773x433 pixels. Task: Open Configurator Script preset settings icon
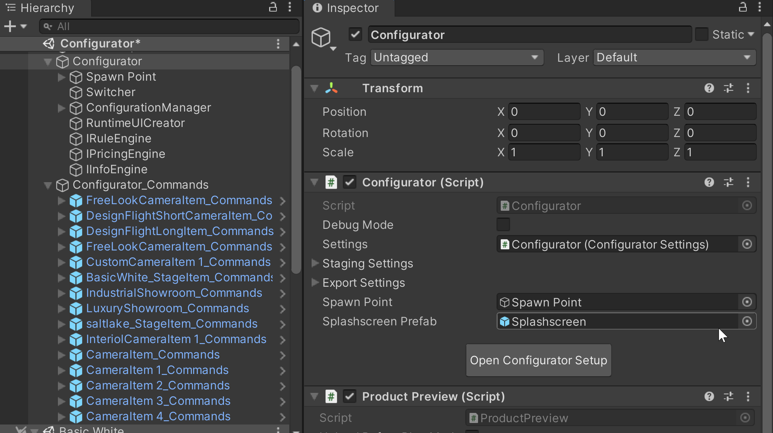[x=728, y=183]
